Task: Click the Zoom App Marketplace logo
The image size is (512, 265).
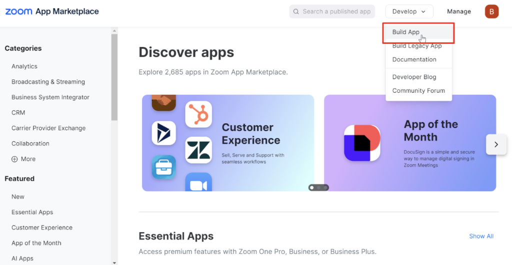Action: 52,11
